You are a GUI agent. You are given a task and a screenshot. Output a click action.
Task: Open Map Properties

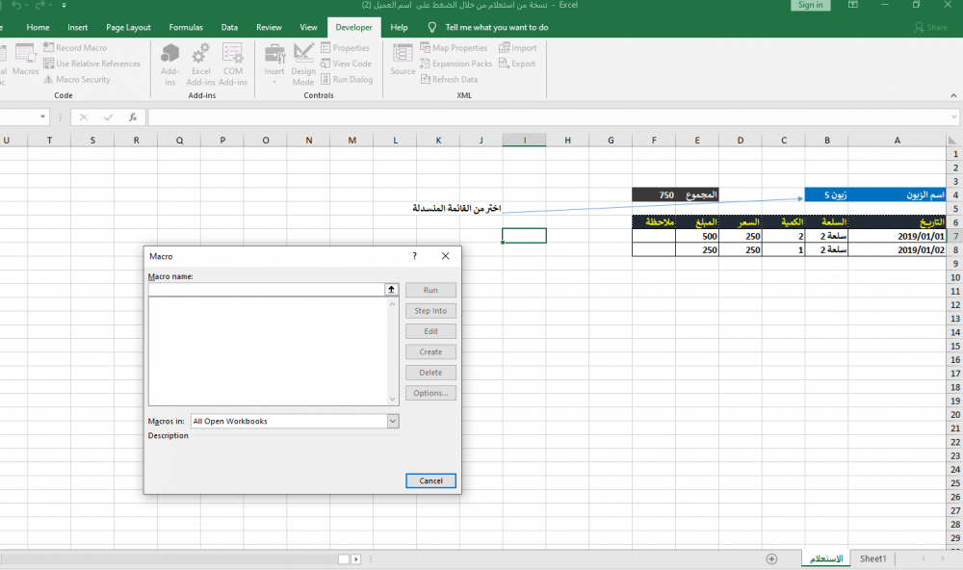point(454,47)
